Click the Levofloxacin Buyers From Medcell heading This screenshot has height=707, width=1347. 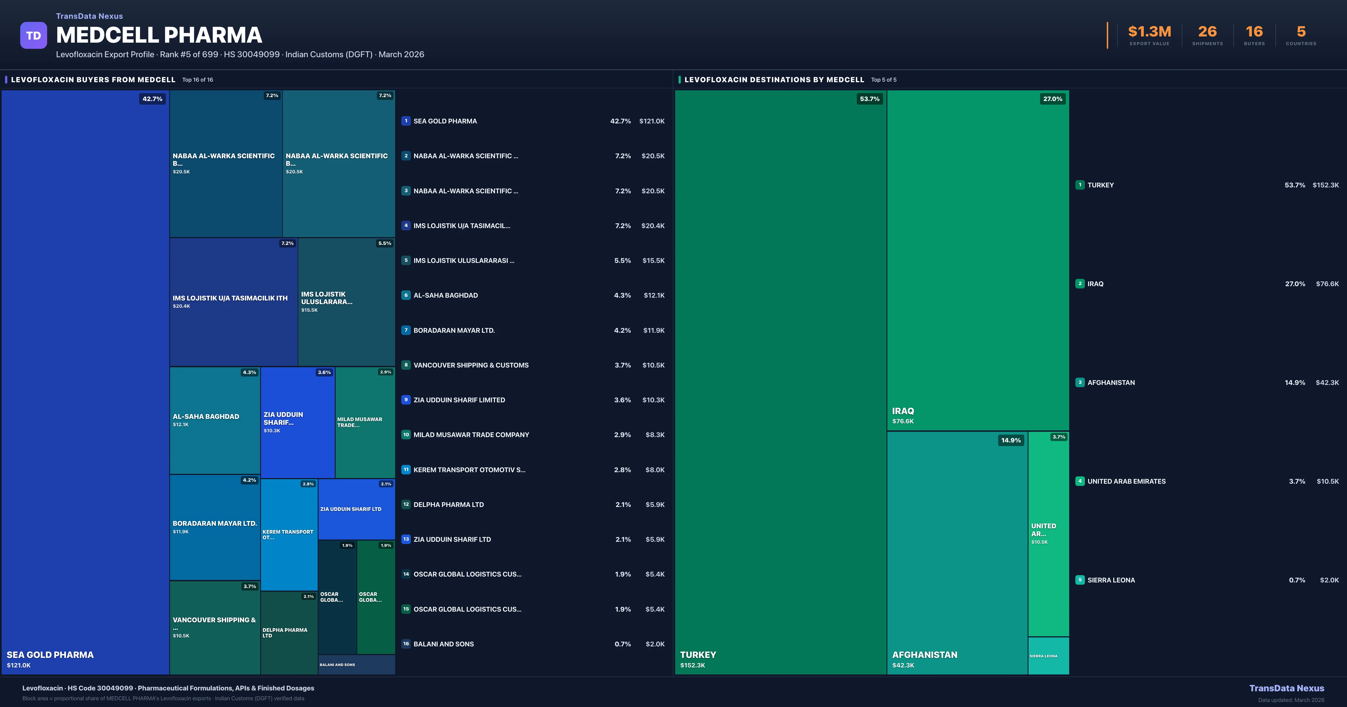[x=93, y=79]
